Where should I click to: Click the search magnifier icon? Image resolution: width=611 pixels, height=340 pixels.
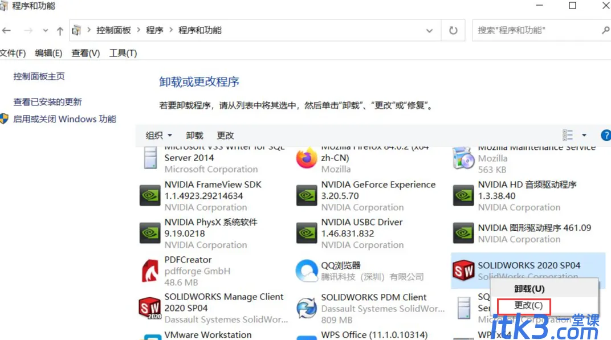pyautogui.click(x=605, y=30)
